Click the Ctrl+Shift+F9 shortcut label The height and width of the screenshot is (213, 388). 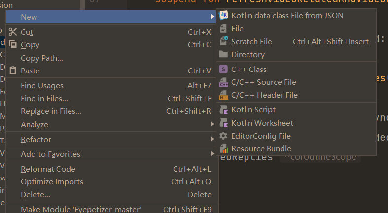pyautogui.click(x=187, y=209)
